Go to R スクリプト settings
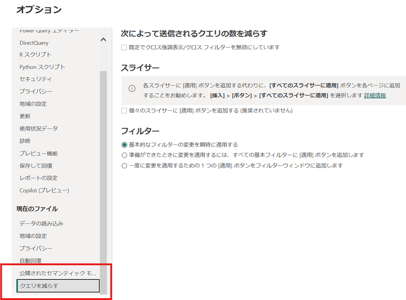The width and height of the screenshot is (406, 300). point(35,54)
